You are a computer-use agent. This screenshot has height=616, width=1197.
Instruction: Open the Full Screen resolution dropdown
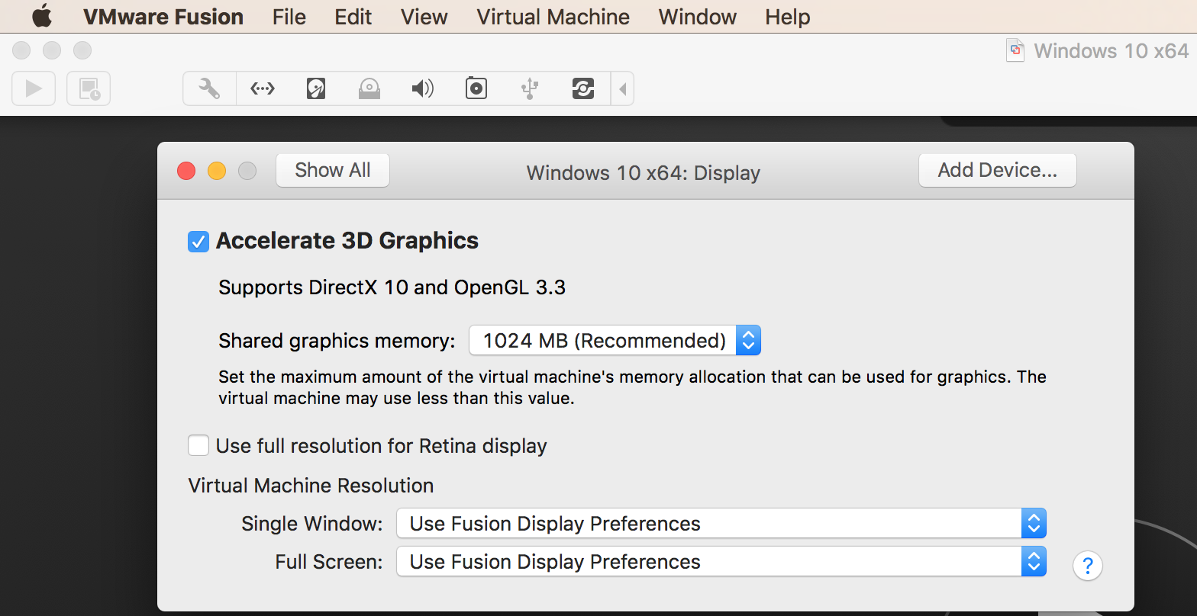[x=721, y=562]
